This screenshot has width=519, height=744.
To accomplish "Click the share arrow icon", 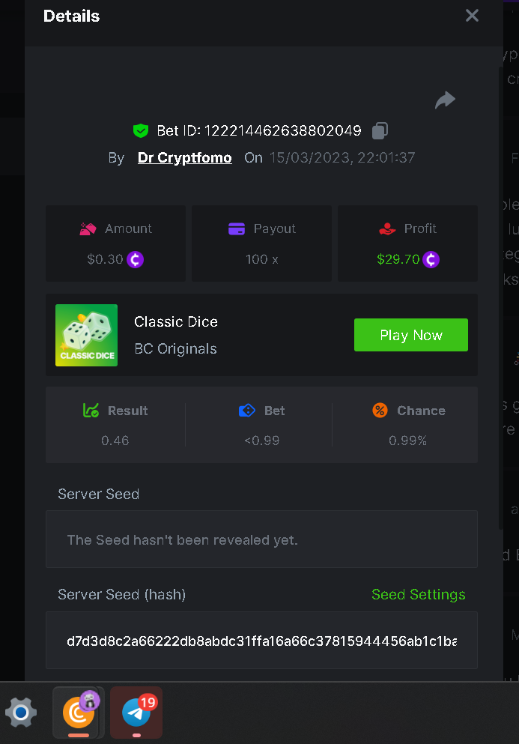I will (445, 100).
